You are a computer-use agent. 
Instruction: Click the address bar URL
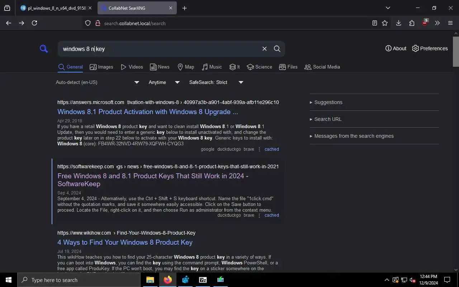click(x=135, y=23)
